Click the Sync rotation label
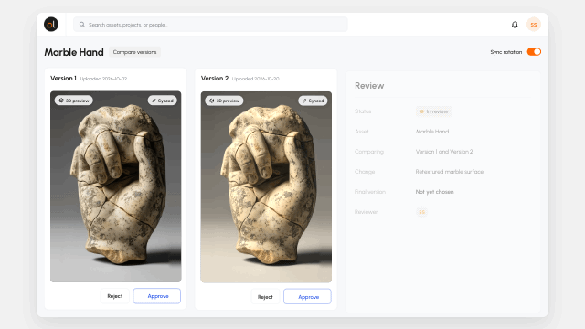Screen dimensions: 585x329 point(505,52)
